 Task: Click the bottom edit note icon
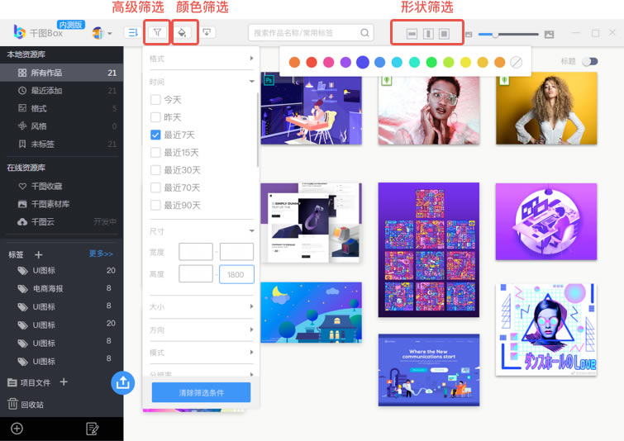(x=92, y=429)
